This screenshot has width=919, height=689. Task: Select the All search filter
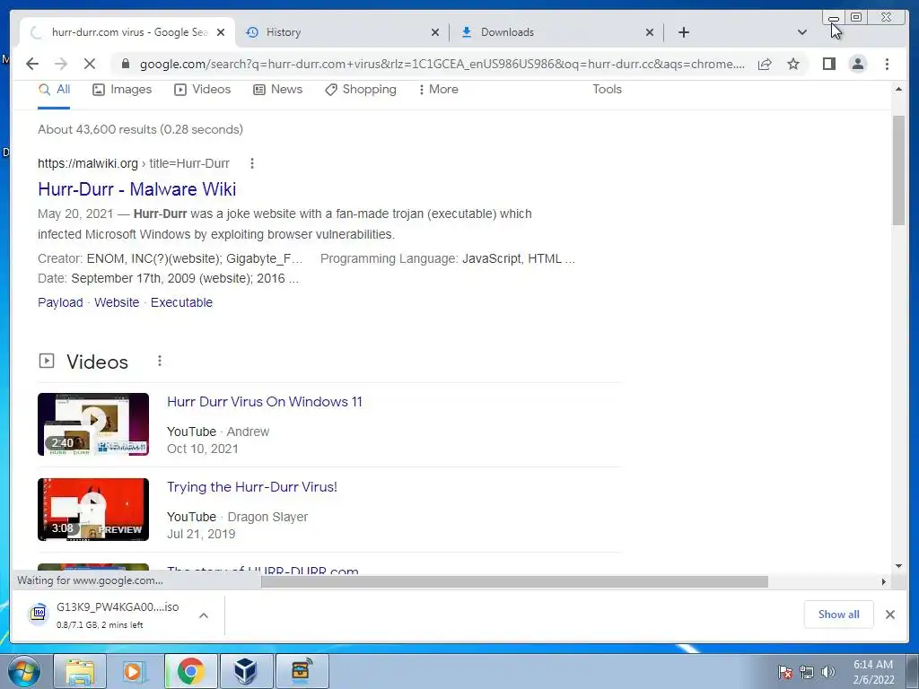pyautogui.click(x=54, y=90)
